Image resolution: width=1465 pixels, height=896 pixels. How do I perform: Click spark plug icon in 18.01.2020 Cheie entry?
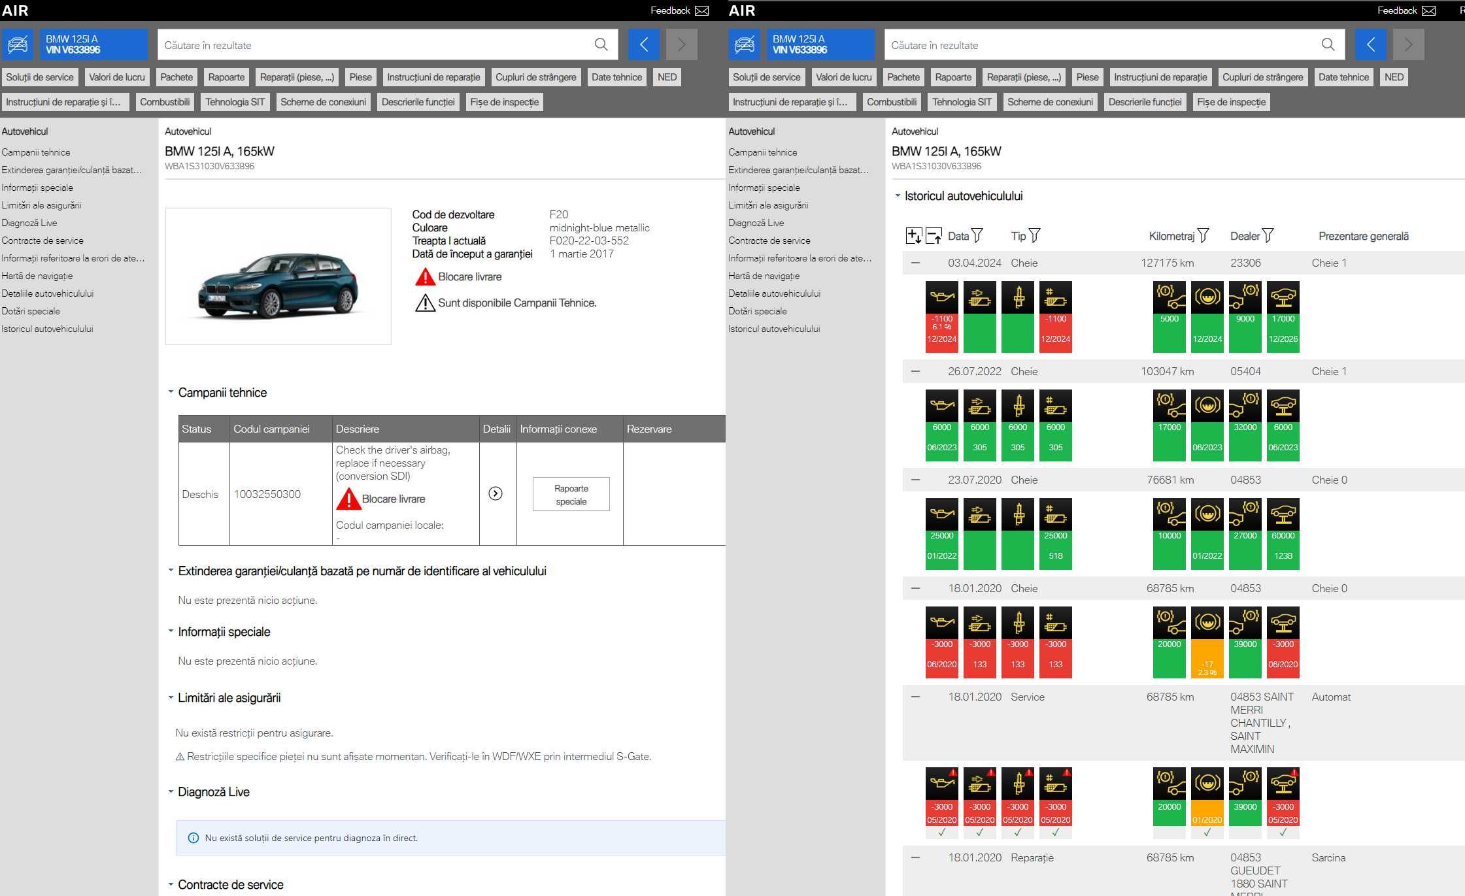[1018, 623]
